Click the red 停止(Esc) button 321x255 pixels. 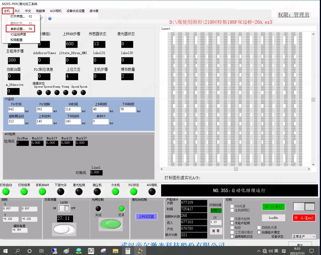(x=304, y=218)
